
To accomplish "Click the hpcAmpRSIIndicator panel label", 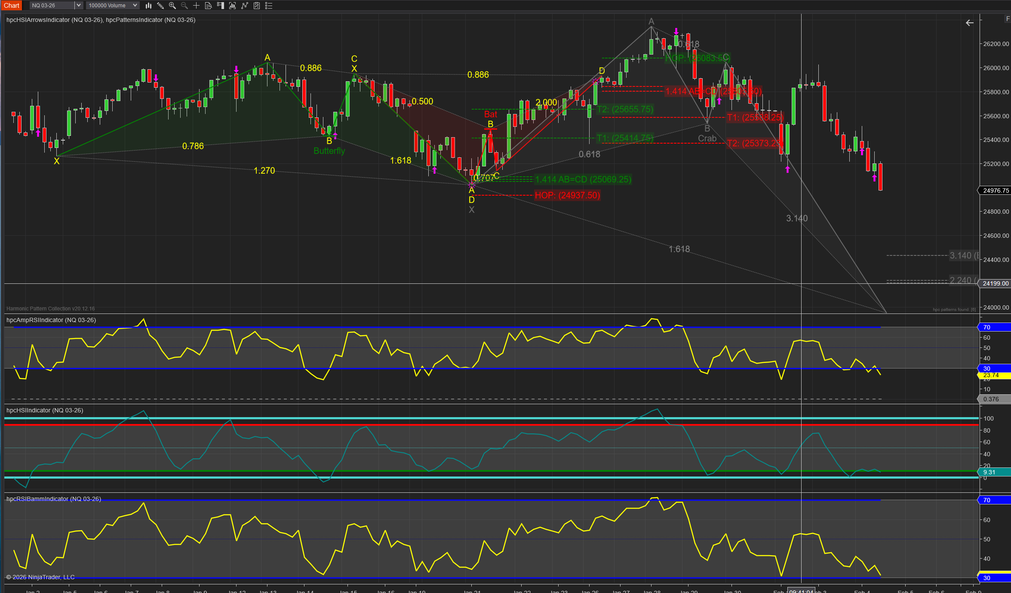I will coord(51,320).
